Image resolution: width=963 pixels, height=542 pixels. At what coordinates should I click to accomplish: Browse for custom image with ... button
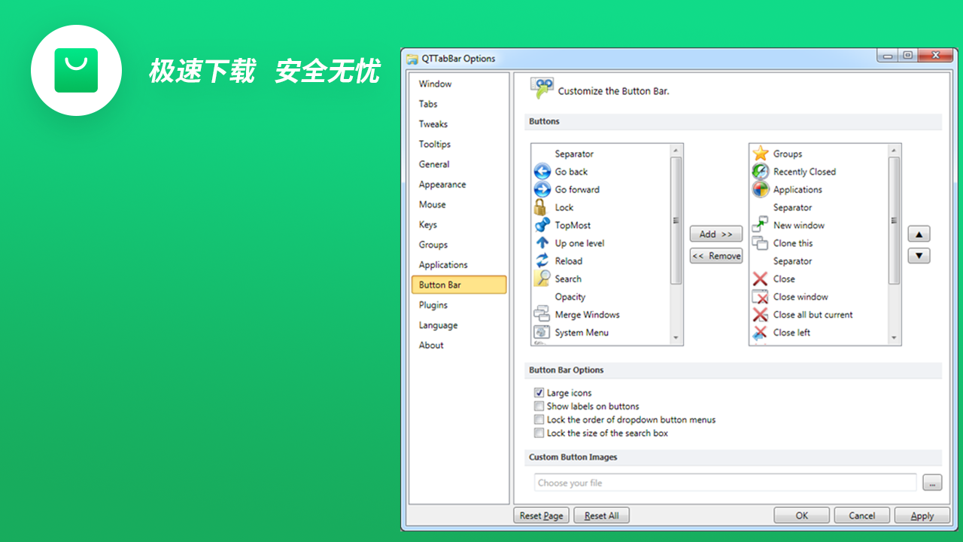tap(932, 483)
